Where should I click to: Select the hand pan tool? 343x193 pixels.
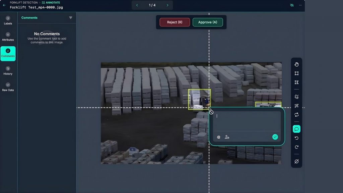click(296, 64)
